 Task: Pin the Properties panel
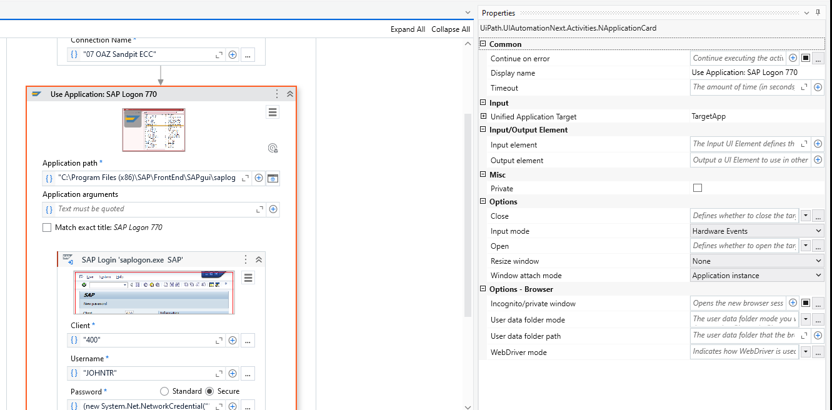pyautogui.click(x=818, y=12)
